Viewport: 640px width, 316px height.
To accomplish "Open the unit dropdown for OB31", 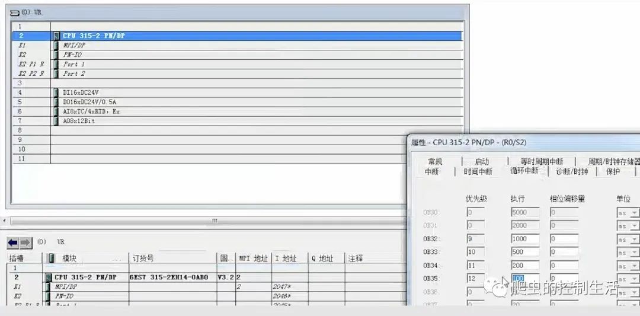I will coord(634,226).
